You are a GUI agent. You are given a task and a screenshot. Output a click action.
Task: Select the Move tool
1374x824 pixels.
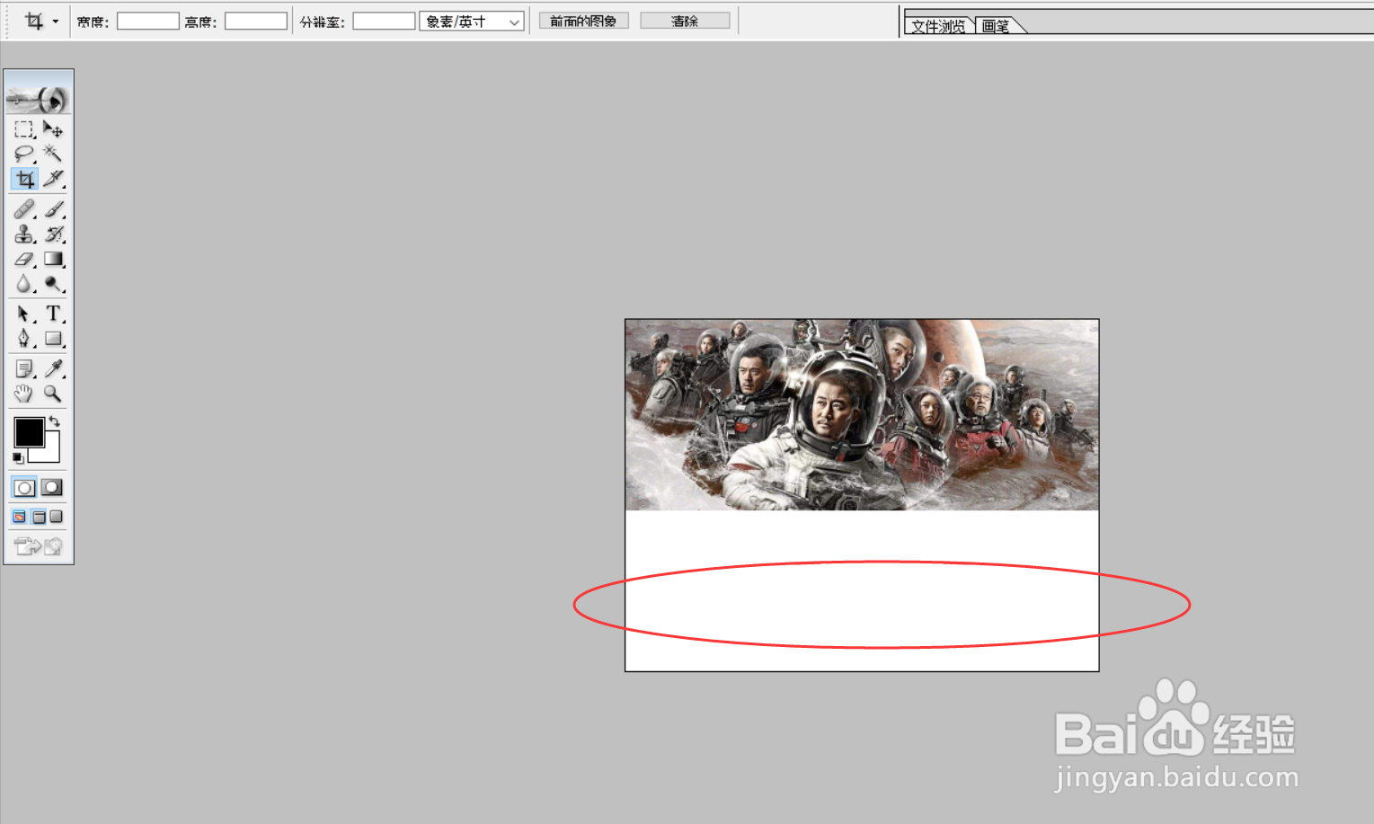click(53, 129)
